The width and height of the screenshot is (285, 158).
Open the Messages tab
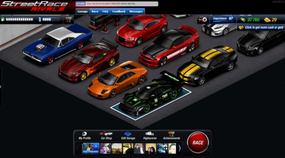coord(136,11)
